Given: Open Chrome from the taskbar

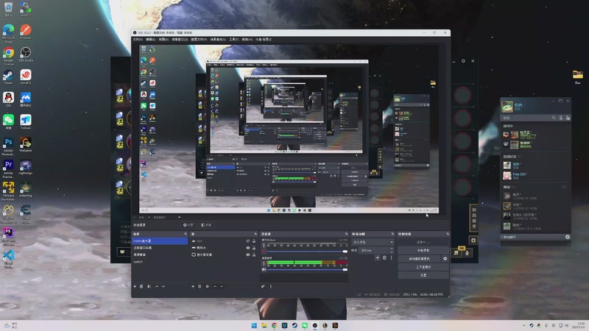Looking at the screenshot, I should pos(274,325).
